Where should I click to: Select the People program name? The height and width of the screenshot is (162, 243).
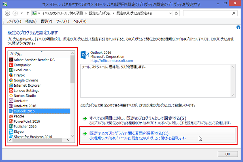(19, 116)
